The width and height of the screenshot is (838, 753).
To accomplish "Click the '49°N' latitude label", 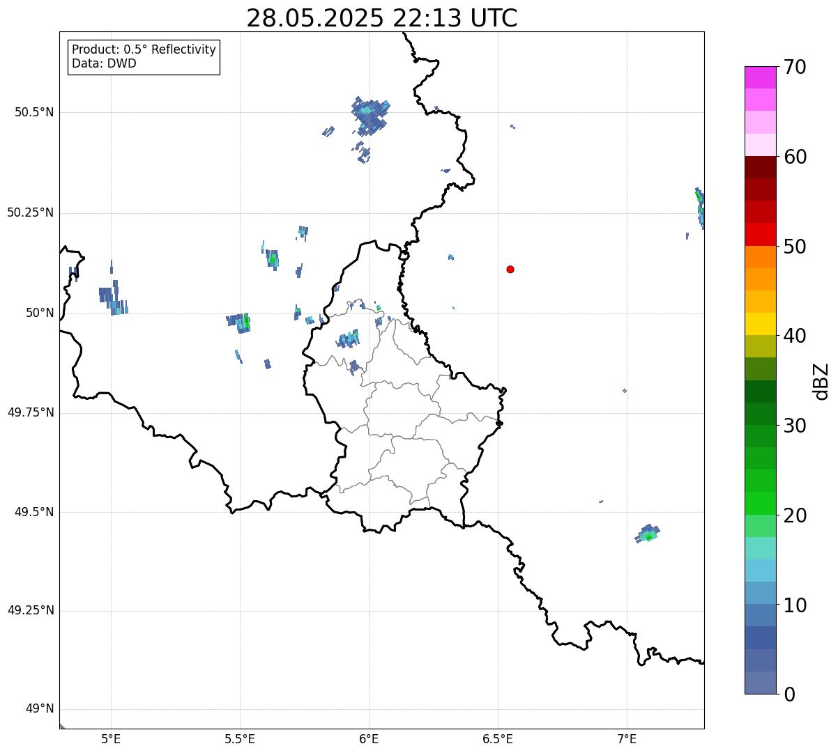I will 40,709.
